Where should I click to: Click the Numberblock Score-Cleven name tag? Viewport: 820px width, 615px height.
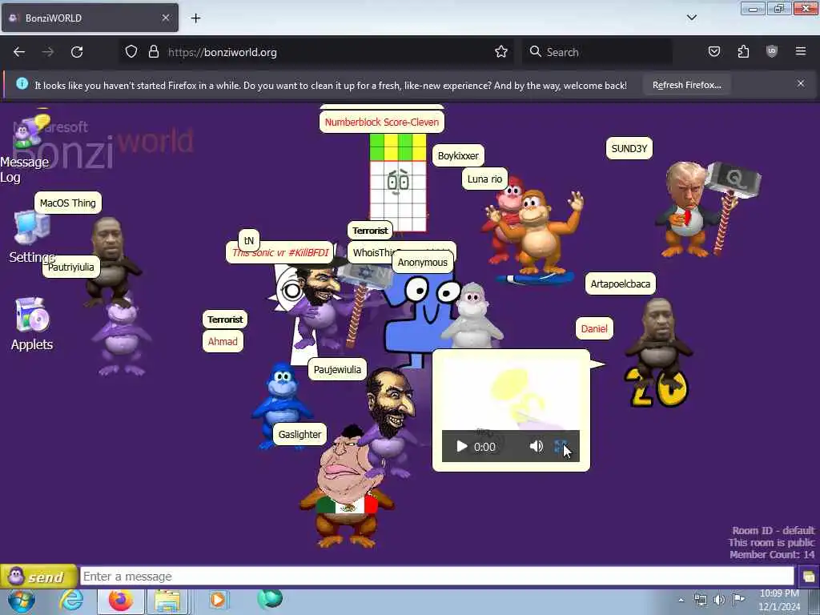pos(382,122)
